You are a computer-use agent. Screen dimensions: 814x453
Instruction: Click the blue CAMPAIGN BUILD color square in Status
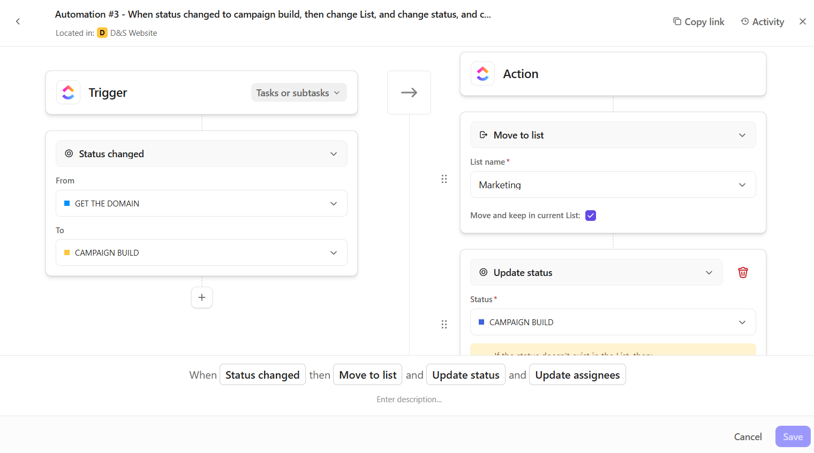click(x=481, y=322)
